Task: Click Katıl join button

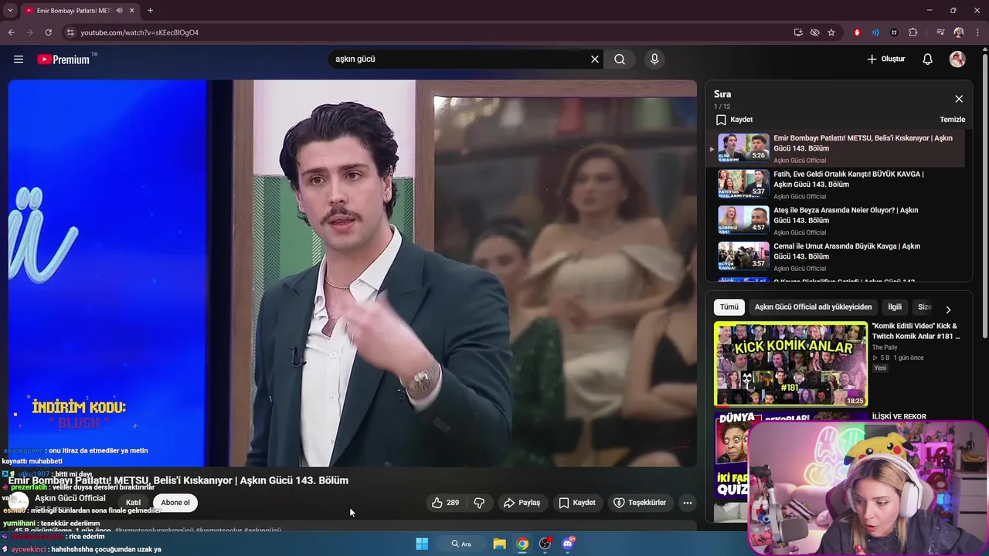Action: [134, 503]
